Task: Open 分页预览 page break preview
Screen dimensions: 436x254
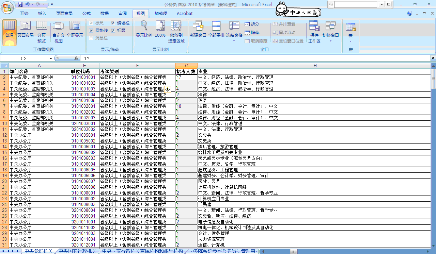Action: 42,27
